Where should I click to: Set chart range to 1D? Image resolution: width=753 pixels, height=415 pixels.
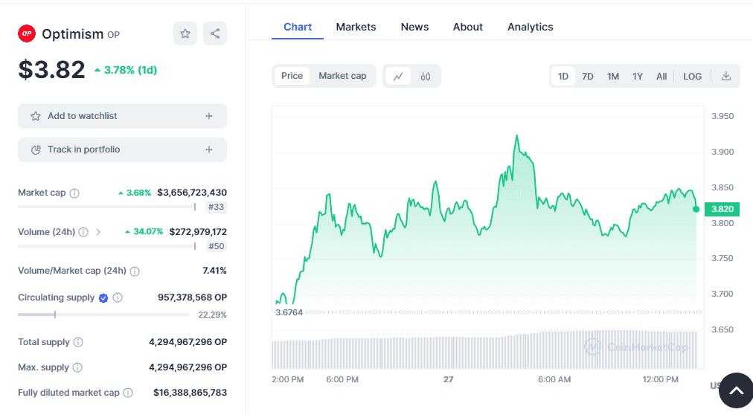(563, 77)
